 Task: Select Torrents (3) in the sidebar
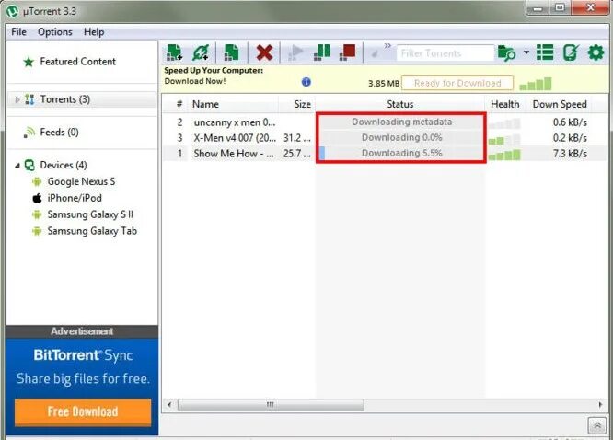[65, 99]
